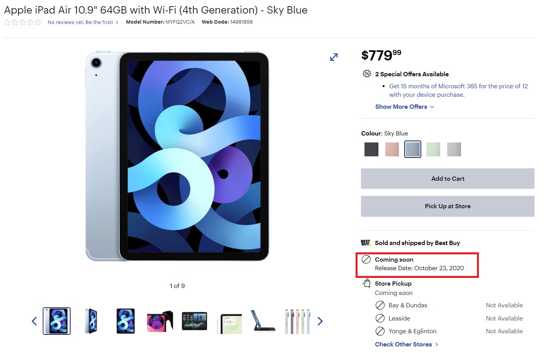
Task: Click the unavailable icon beside Bay & Dundas
Action: click(380, 305)
